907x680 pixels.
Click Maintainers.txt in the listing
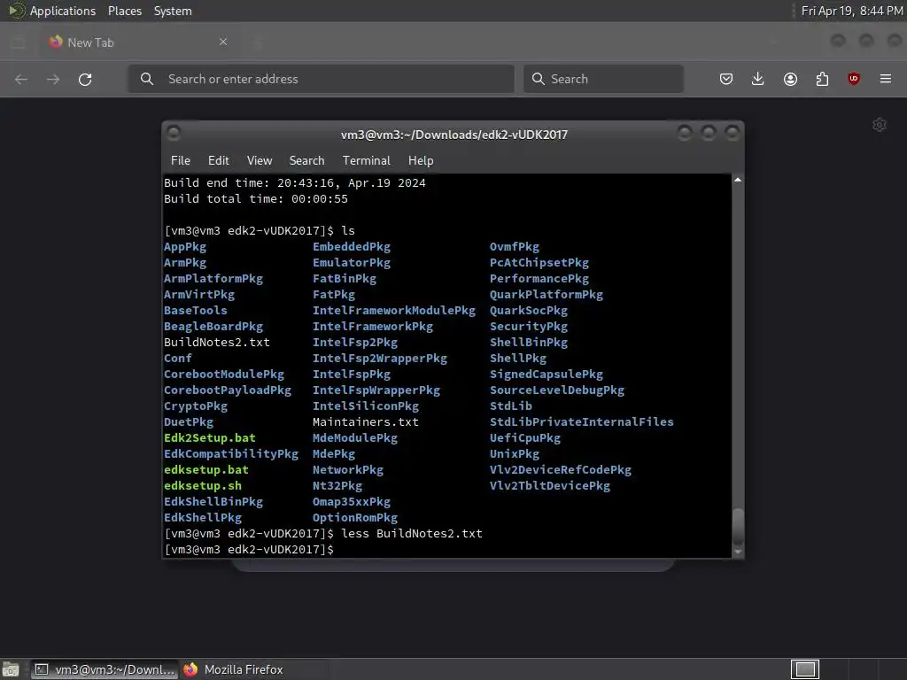click(366, 422)
